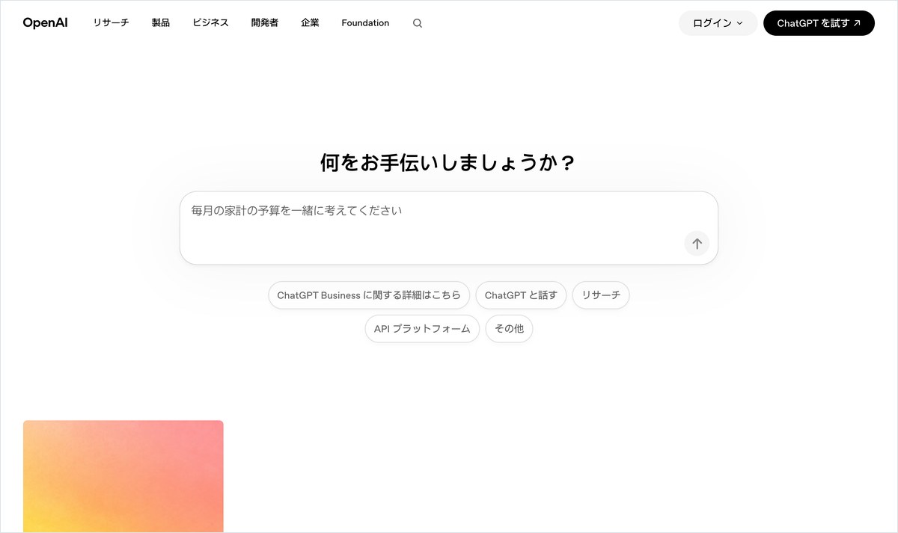Open the リサーチ menu in the header

click(111, 23)
